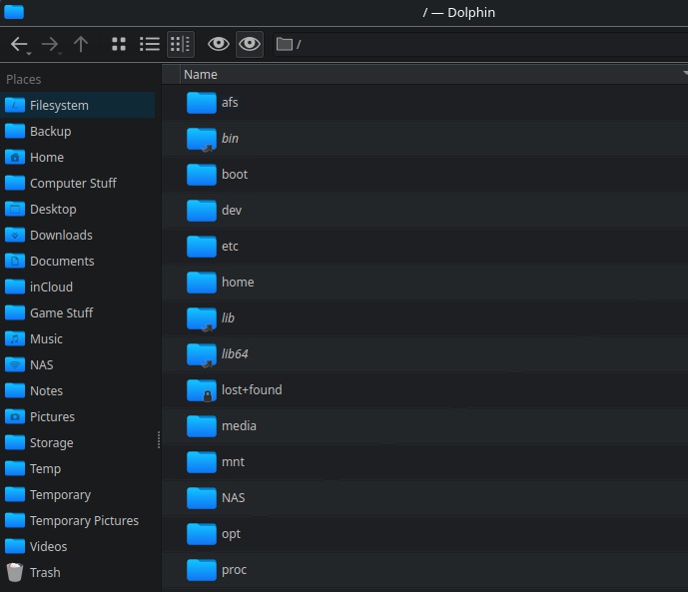Go up to parent folder arrow

(x=81, y=44)
